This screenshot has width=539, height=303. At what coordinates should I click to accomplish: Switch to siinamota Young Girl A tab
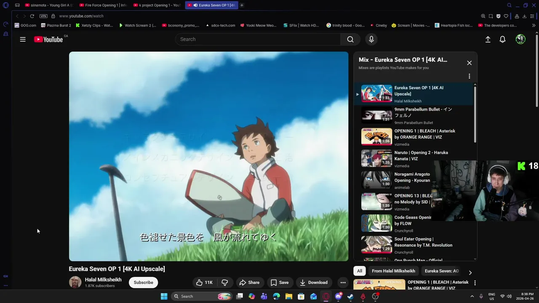tap(49, 5)
